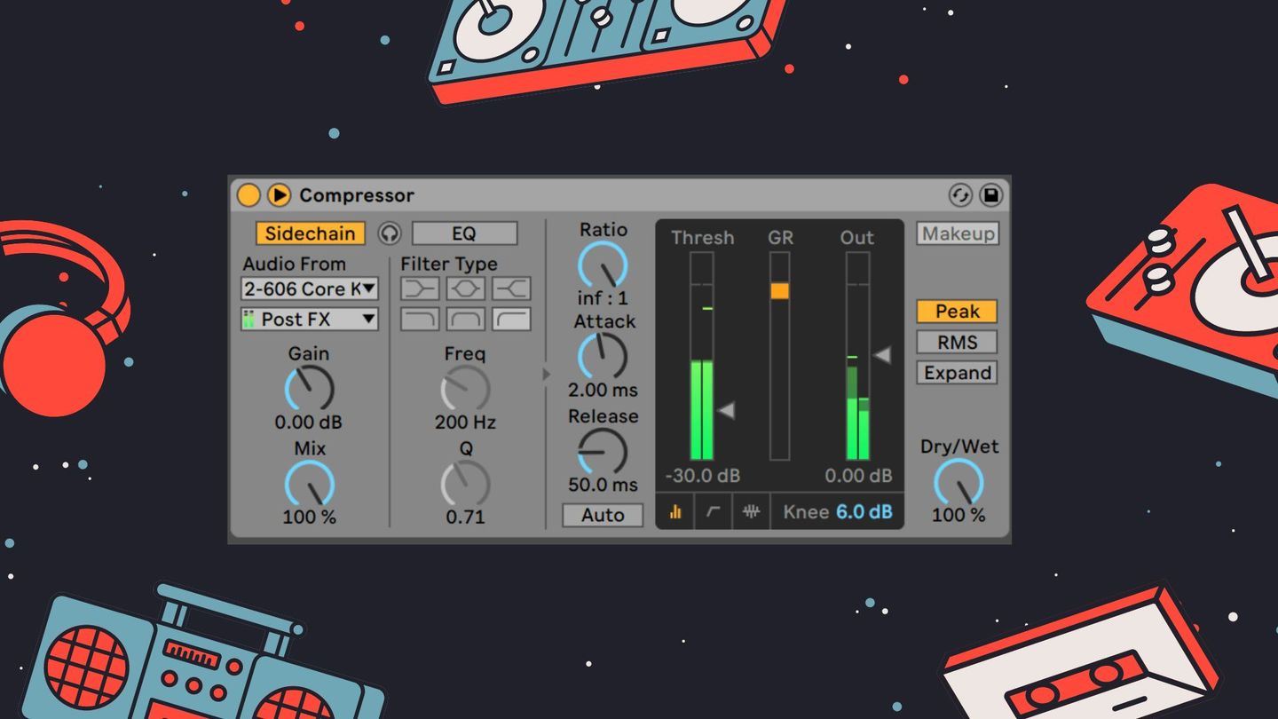1278x719 pixels.
Task: Click the Compressor fold/unfold triangle button
Action: (x=279, y=195)
